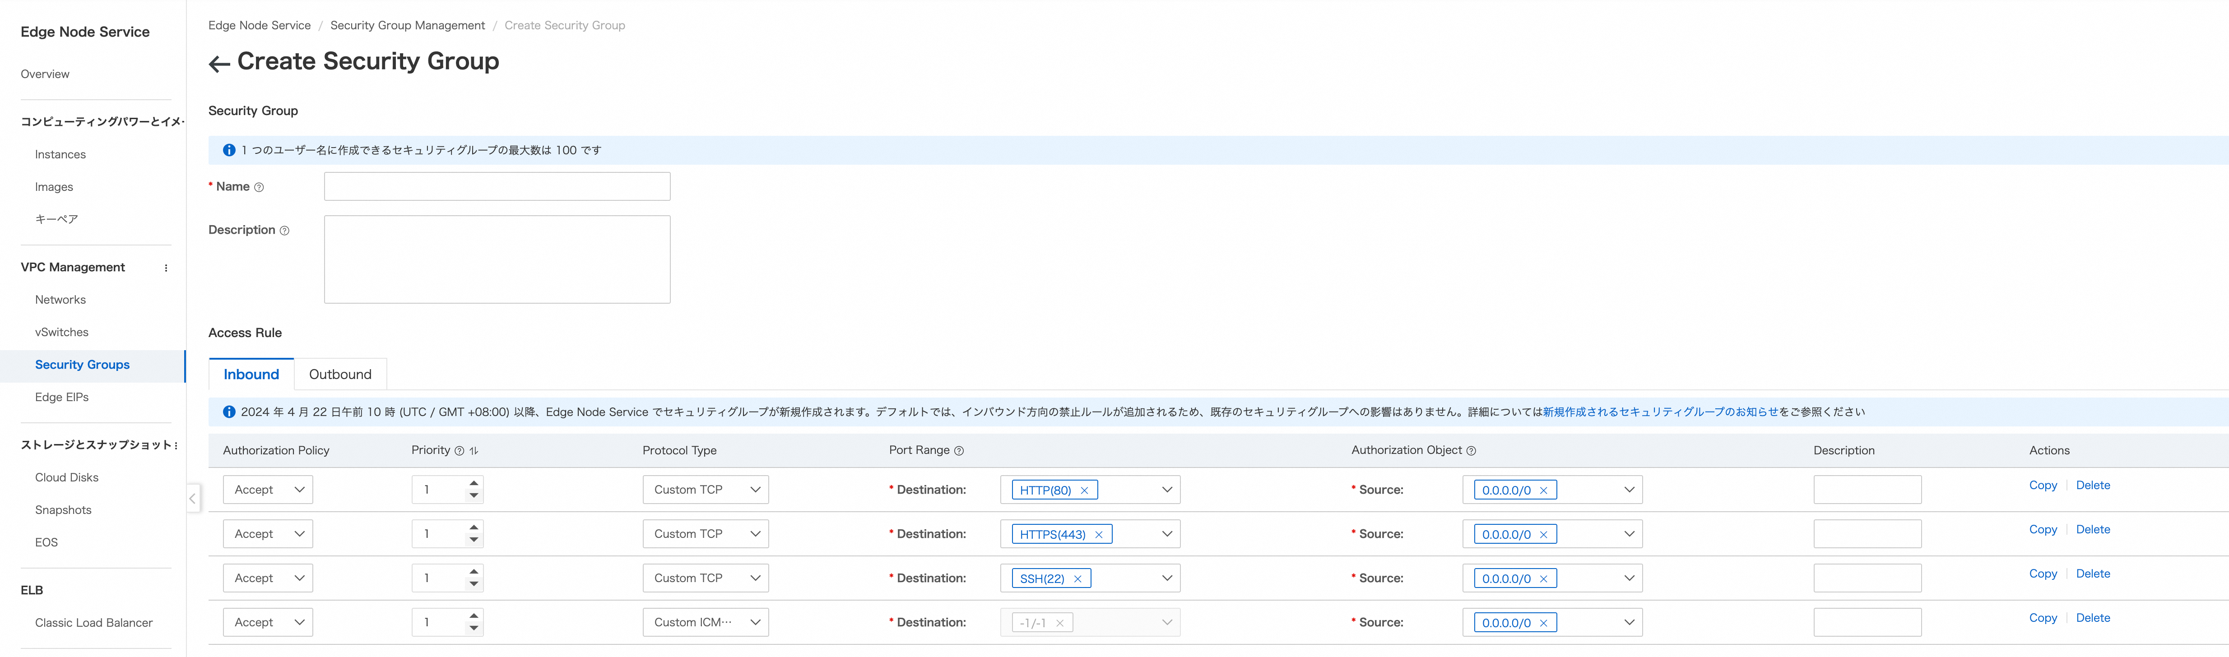Click the Authorization Object help icon
The width and height of the screenshot is (2229, 657).
point(1471,450)
